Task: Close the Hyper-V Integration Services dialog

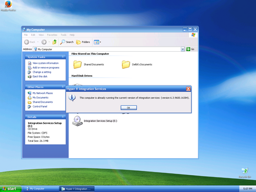Action: coord(188,89)
